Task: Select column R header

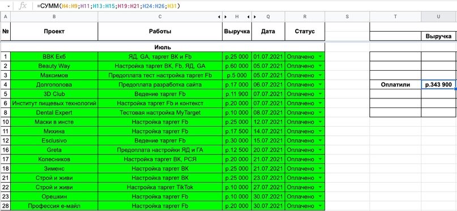Action: click(305, 17)
